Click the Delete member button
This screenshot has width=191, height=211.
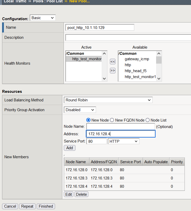(81, 194)
